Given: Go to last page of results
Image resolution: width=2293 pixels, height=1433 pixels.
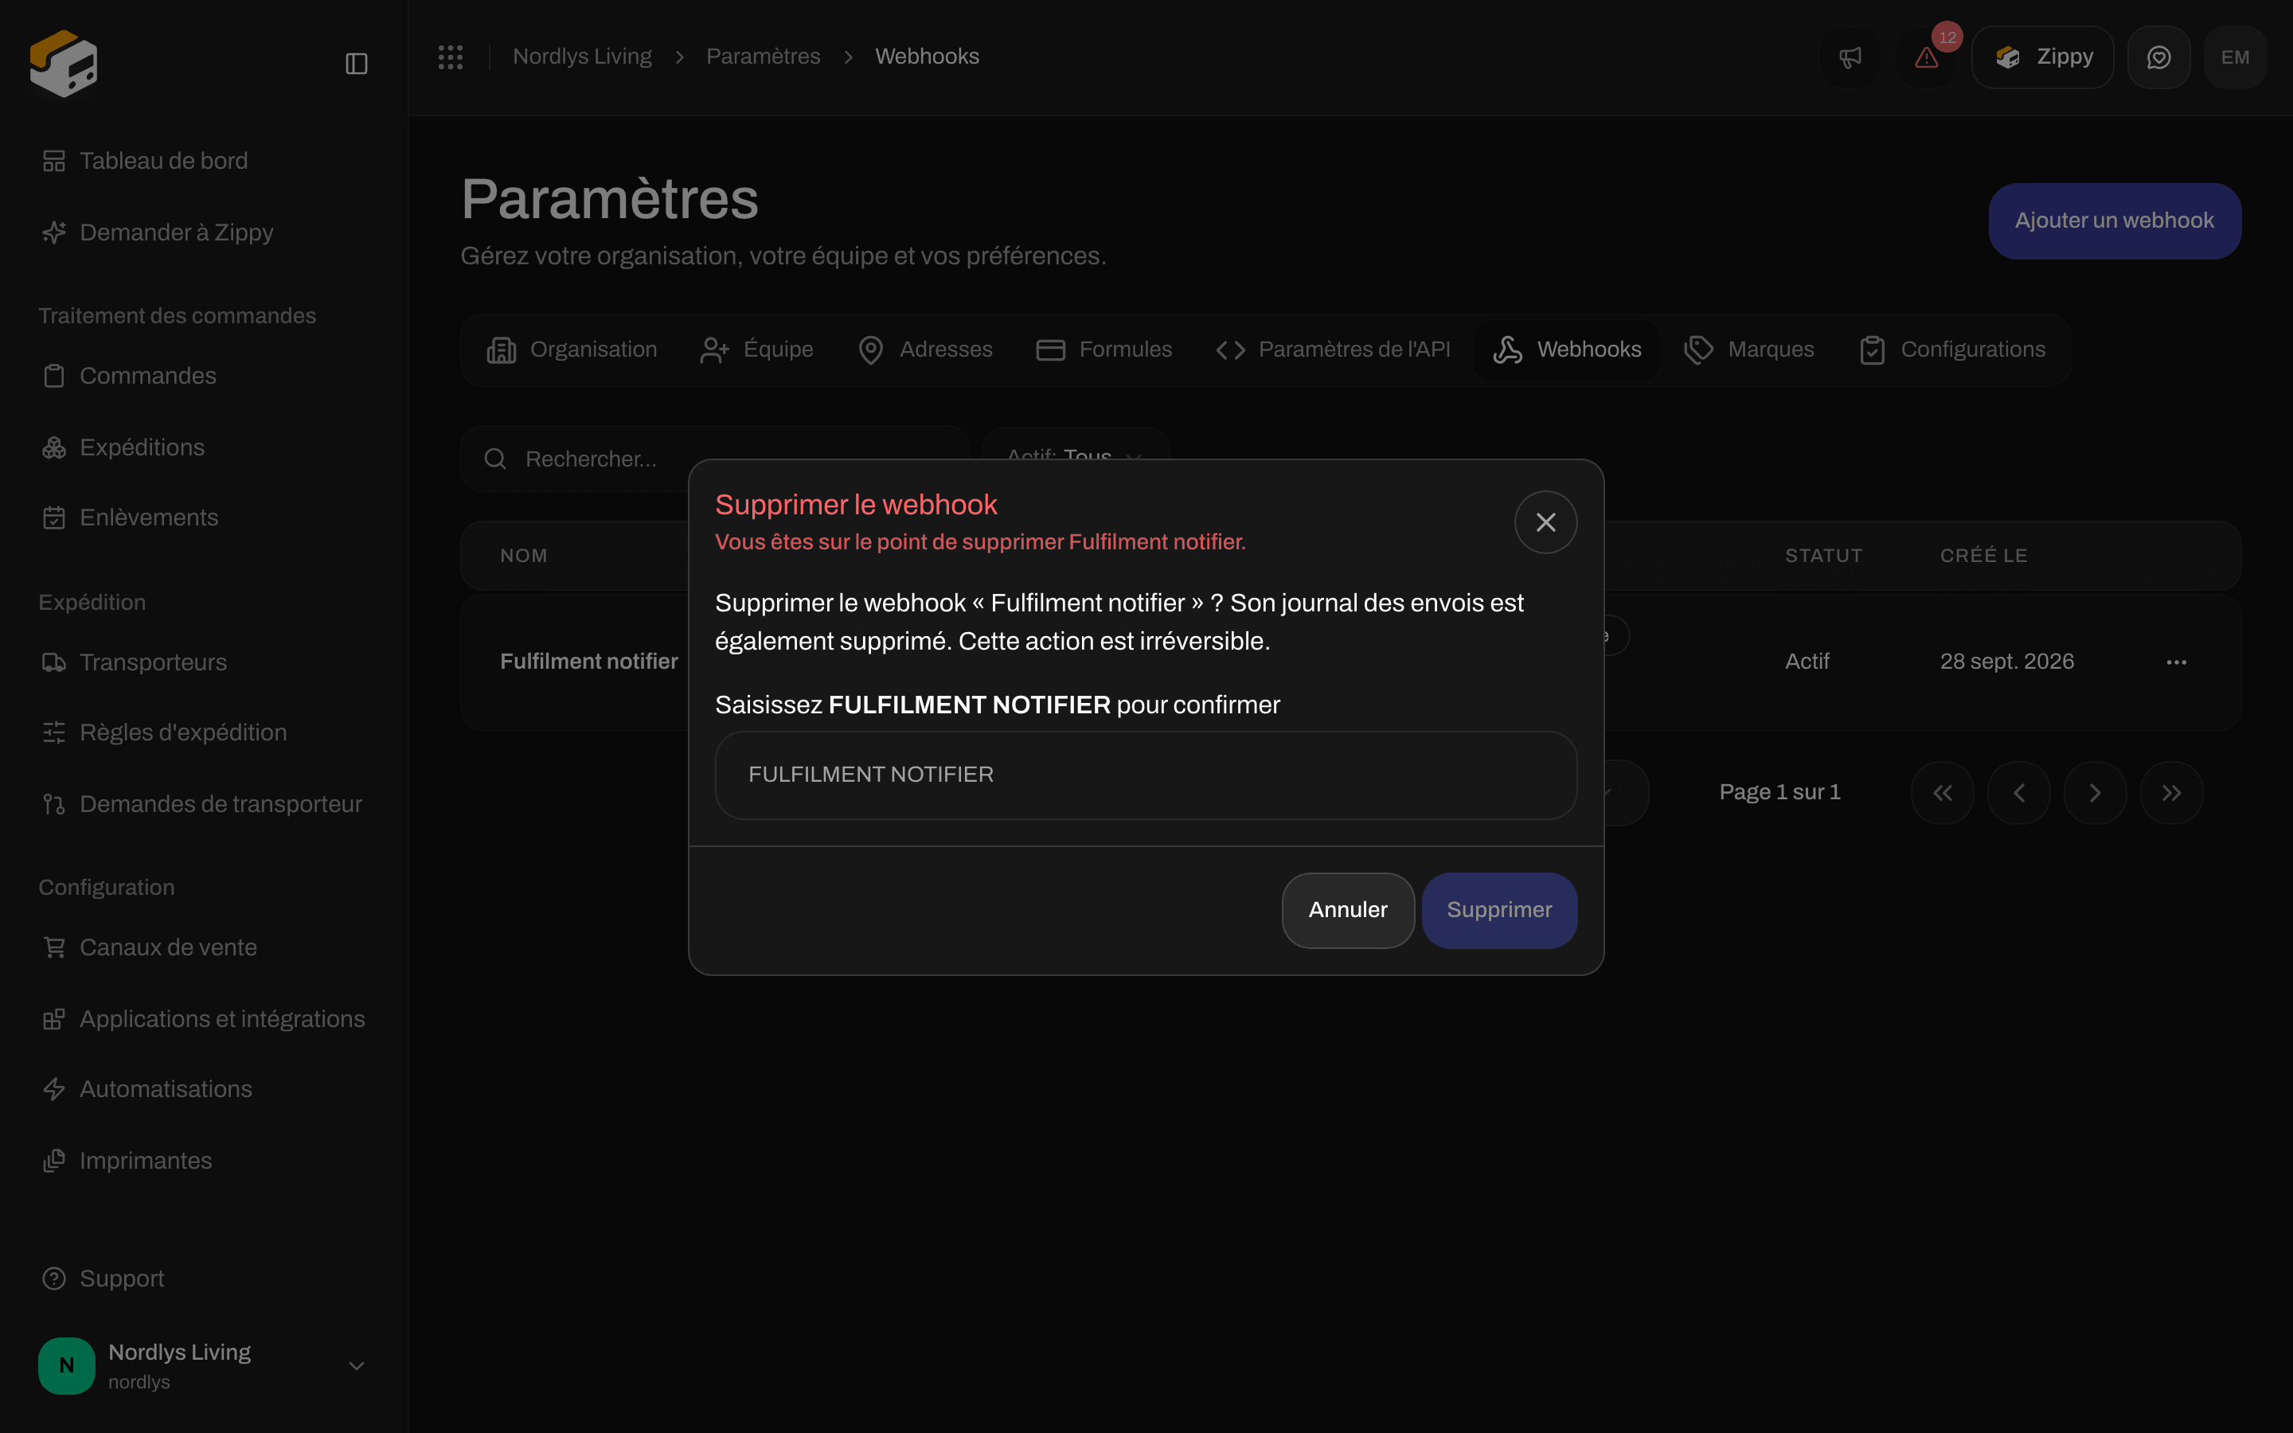Looking at the screenshot, I should coord(2170,792).
